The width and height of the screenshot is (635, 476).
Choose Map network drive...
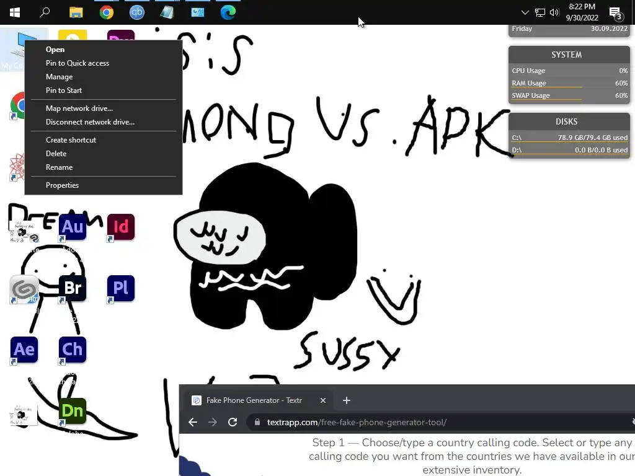[x=104, y=108]
